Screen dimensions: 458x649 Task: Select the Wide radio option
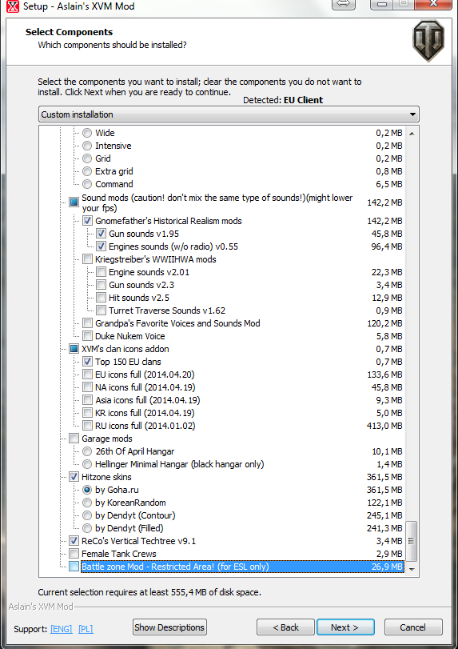(x=87, y=133)
